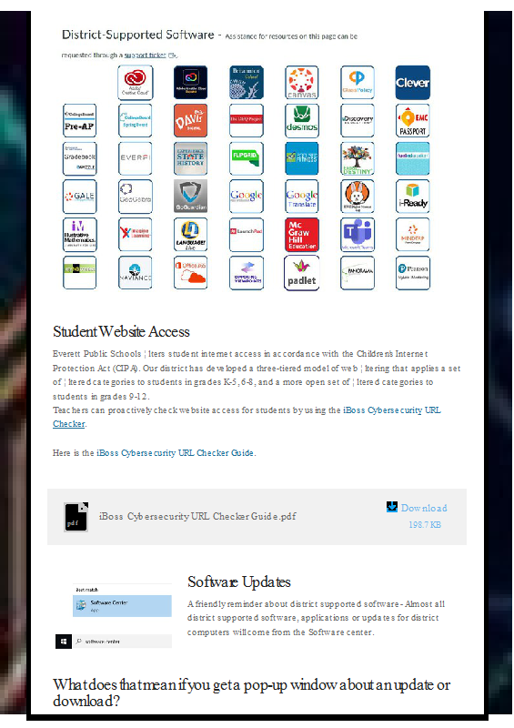
Task: Open the Experience State History icon
Action: tap(190, 158)
